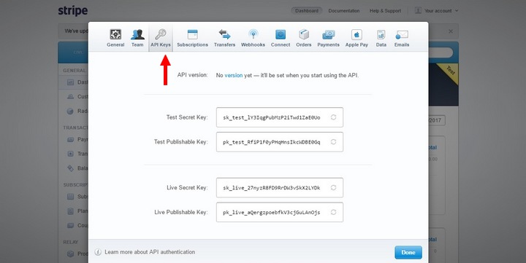Click the Plans icon in background sidebar

coord(70,211)
